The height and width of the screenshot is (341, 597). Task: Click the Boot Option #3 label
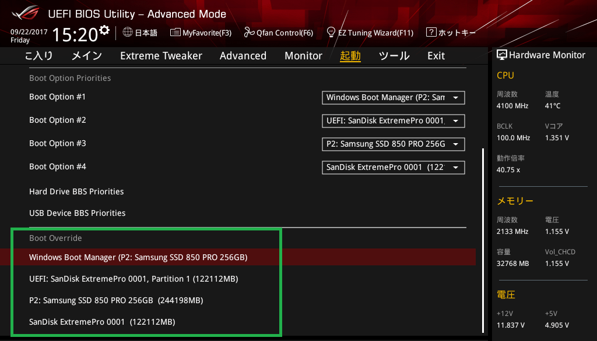point(58,143)
